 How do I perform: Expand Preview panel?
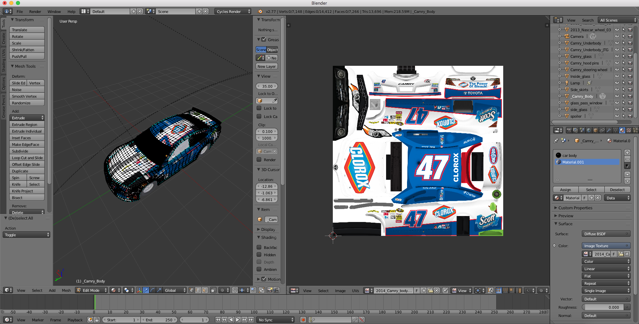pyautogui.click(x=566, y=216)
